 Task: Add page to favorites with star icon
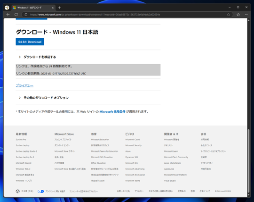pos(229,15)
